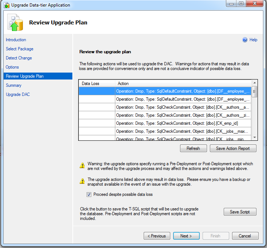This screenshot has width=267, height=248.
Task: Open the Options step
Action: (x=12, y=67)
